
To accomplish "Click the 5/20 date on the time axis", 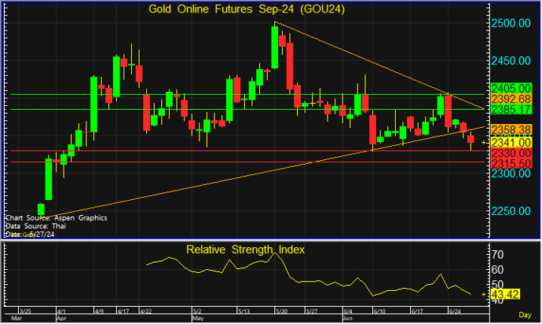I will click(280, 311).
